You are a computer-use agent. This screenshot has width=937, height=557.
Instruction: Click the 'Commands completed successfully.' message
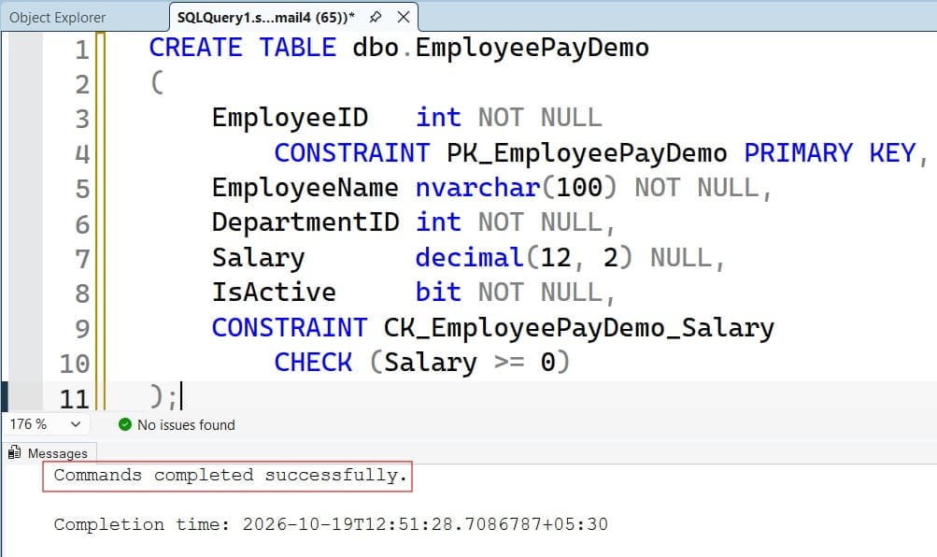tap(230, 475)
